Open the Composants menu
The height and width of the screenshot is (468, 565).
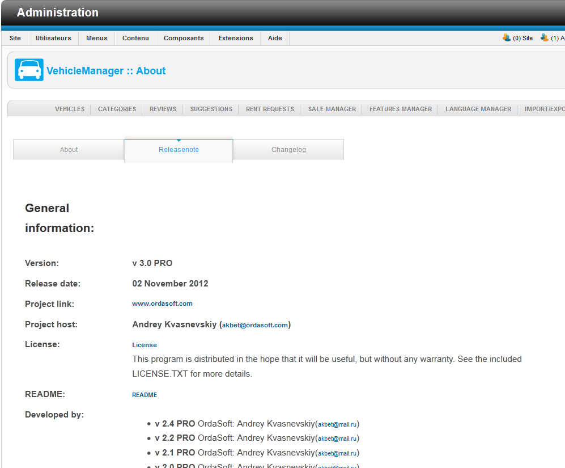coord(184,38)
